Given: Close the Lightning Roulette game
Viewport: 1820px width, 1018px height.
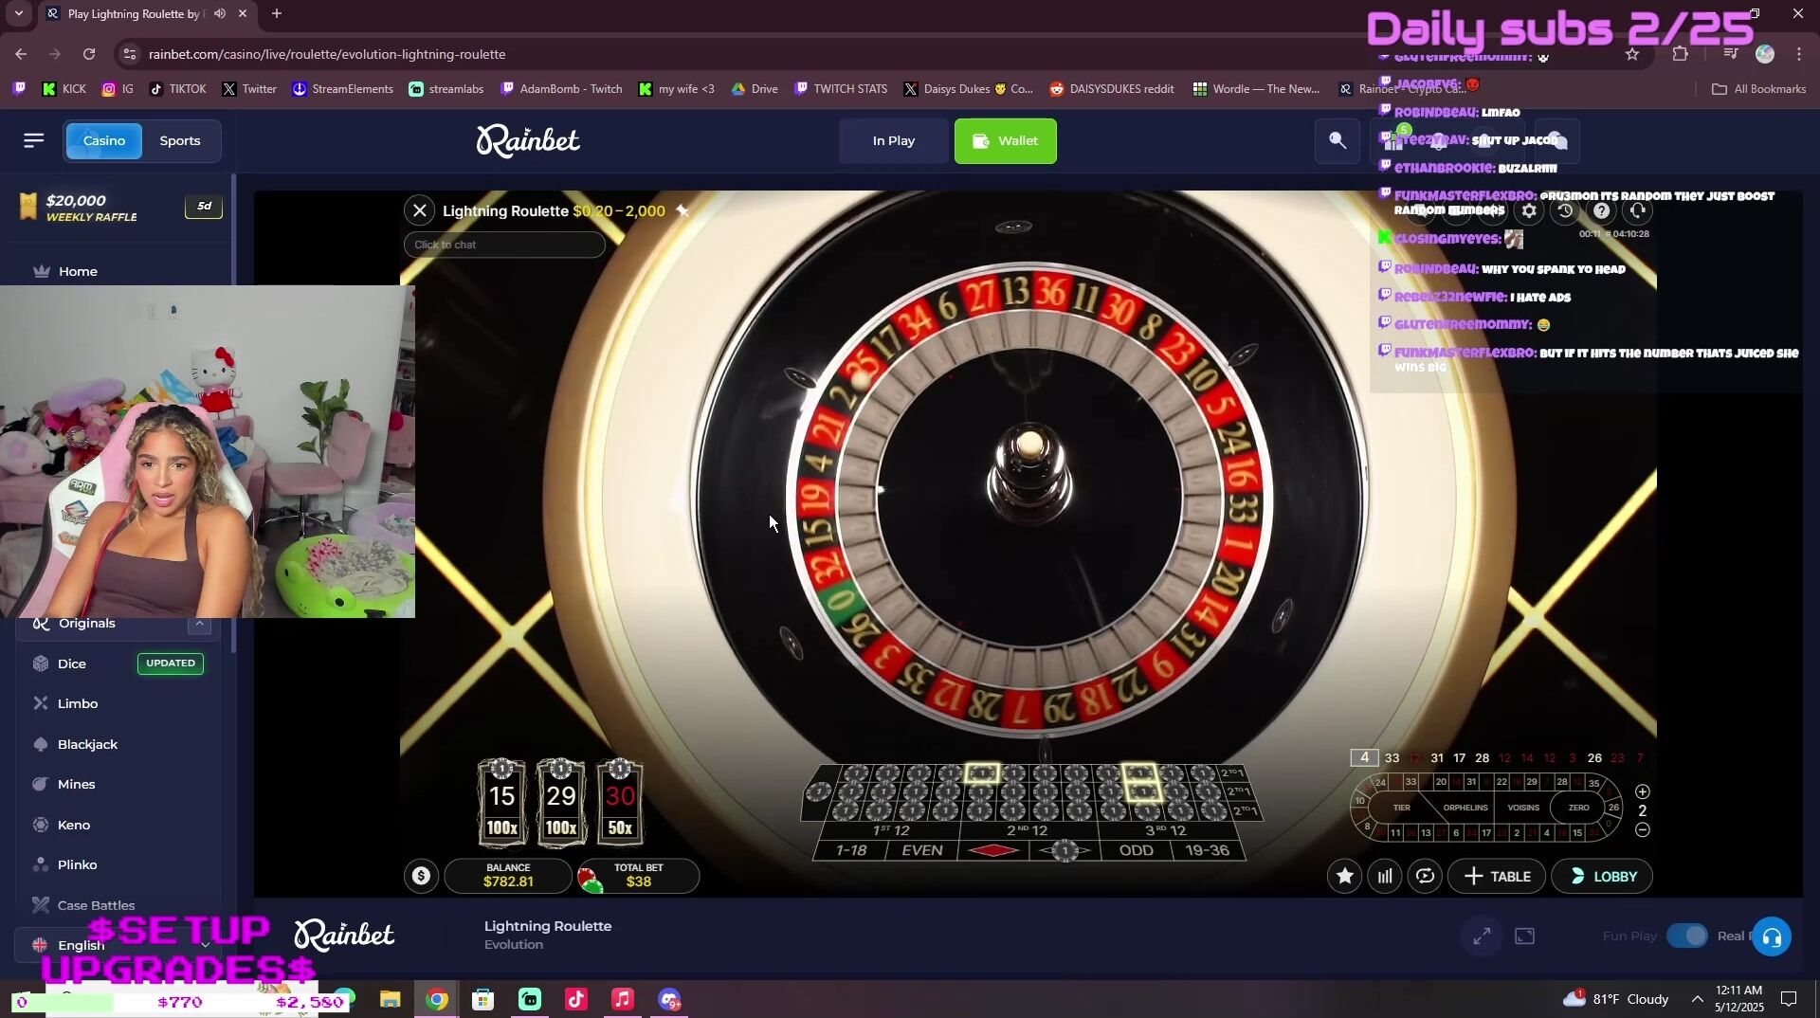Looking at the screenshot, I should pyautogui.click(x=420, y=210).
